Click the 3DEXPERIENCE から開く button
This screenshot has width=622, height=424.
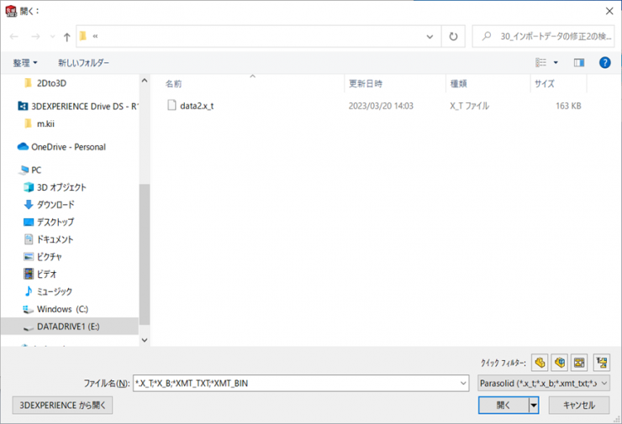[x=62, y=405]
